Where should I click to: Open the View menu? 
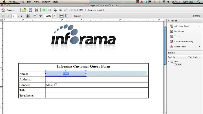tap(36, 2)
